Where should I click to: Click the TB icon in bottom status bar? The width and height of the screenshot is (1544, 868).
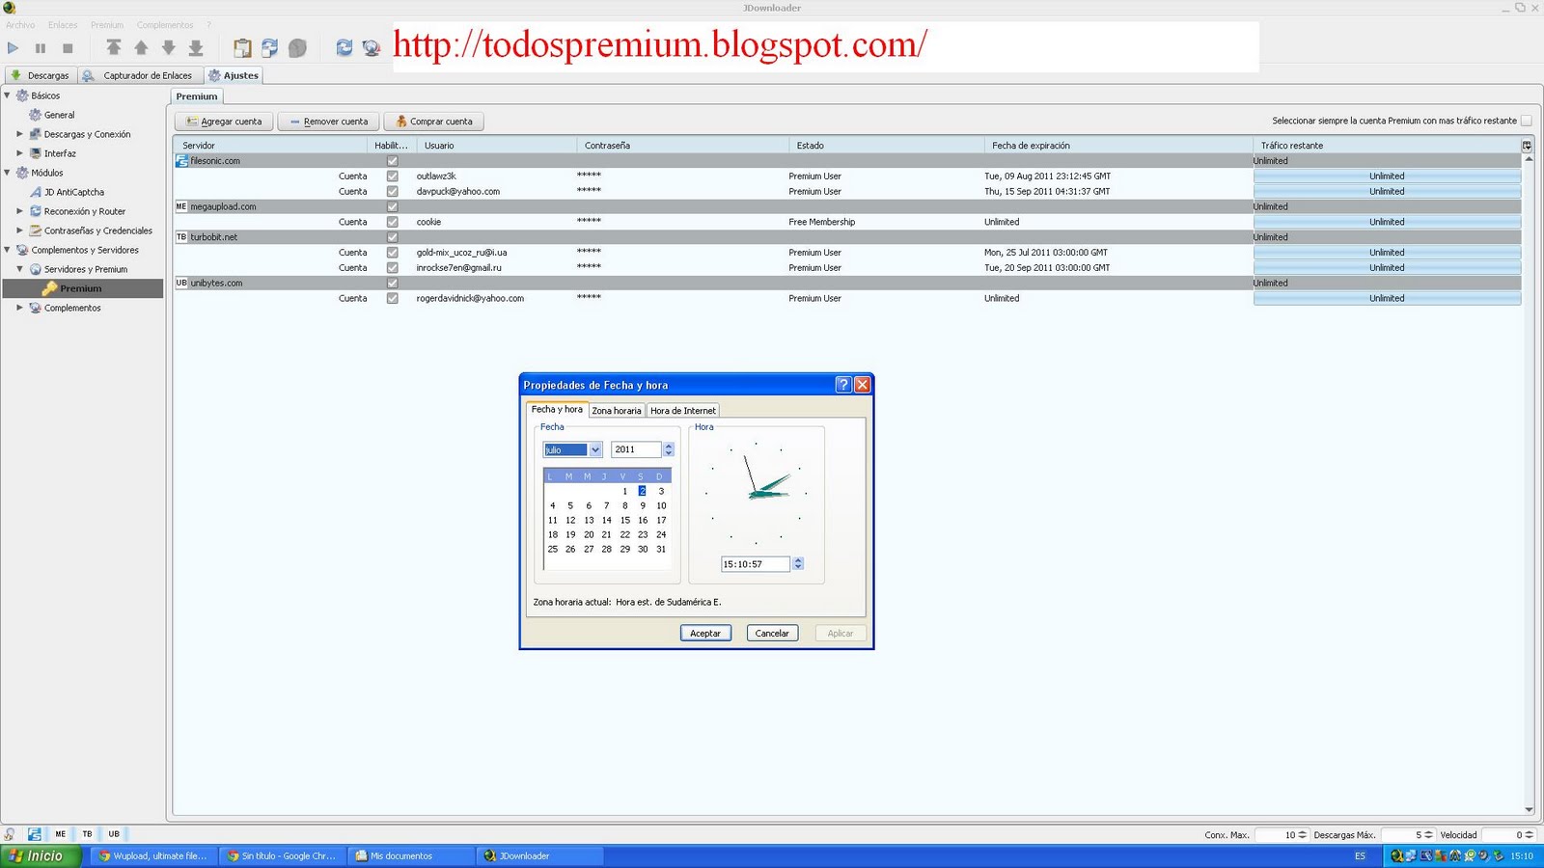tap(87, 834)
